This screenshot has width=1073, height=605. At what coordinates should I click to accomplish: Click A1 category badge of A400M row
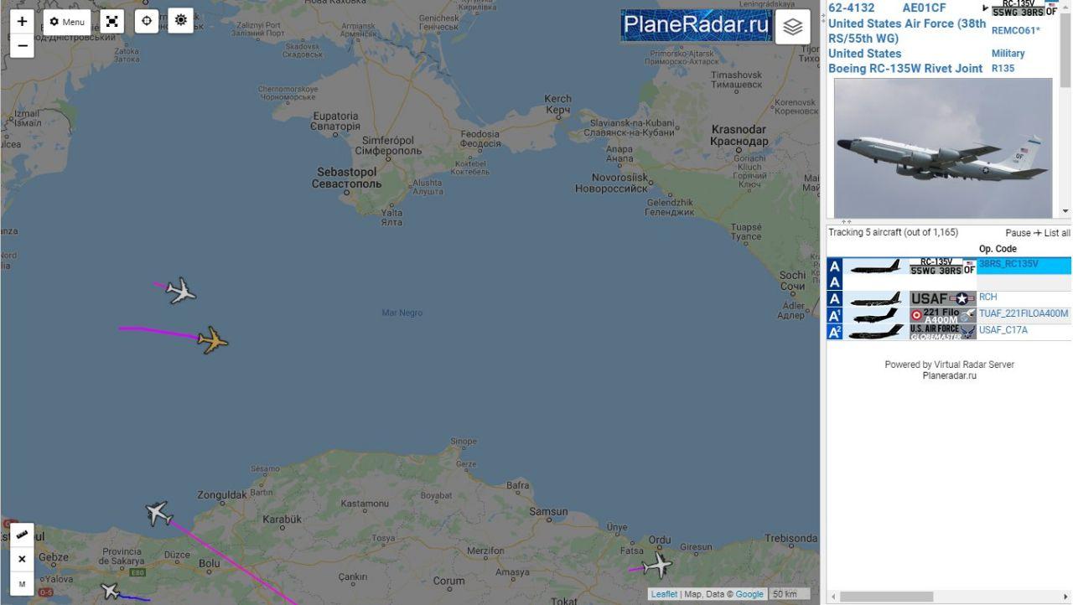pyautogui.click(x=835, y=315)
